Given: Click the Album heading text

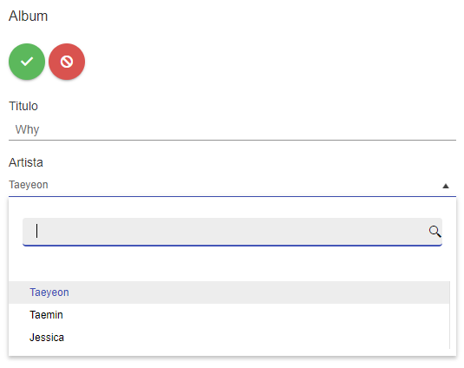Looking at the screenshot, I should [x=28, y=16].
